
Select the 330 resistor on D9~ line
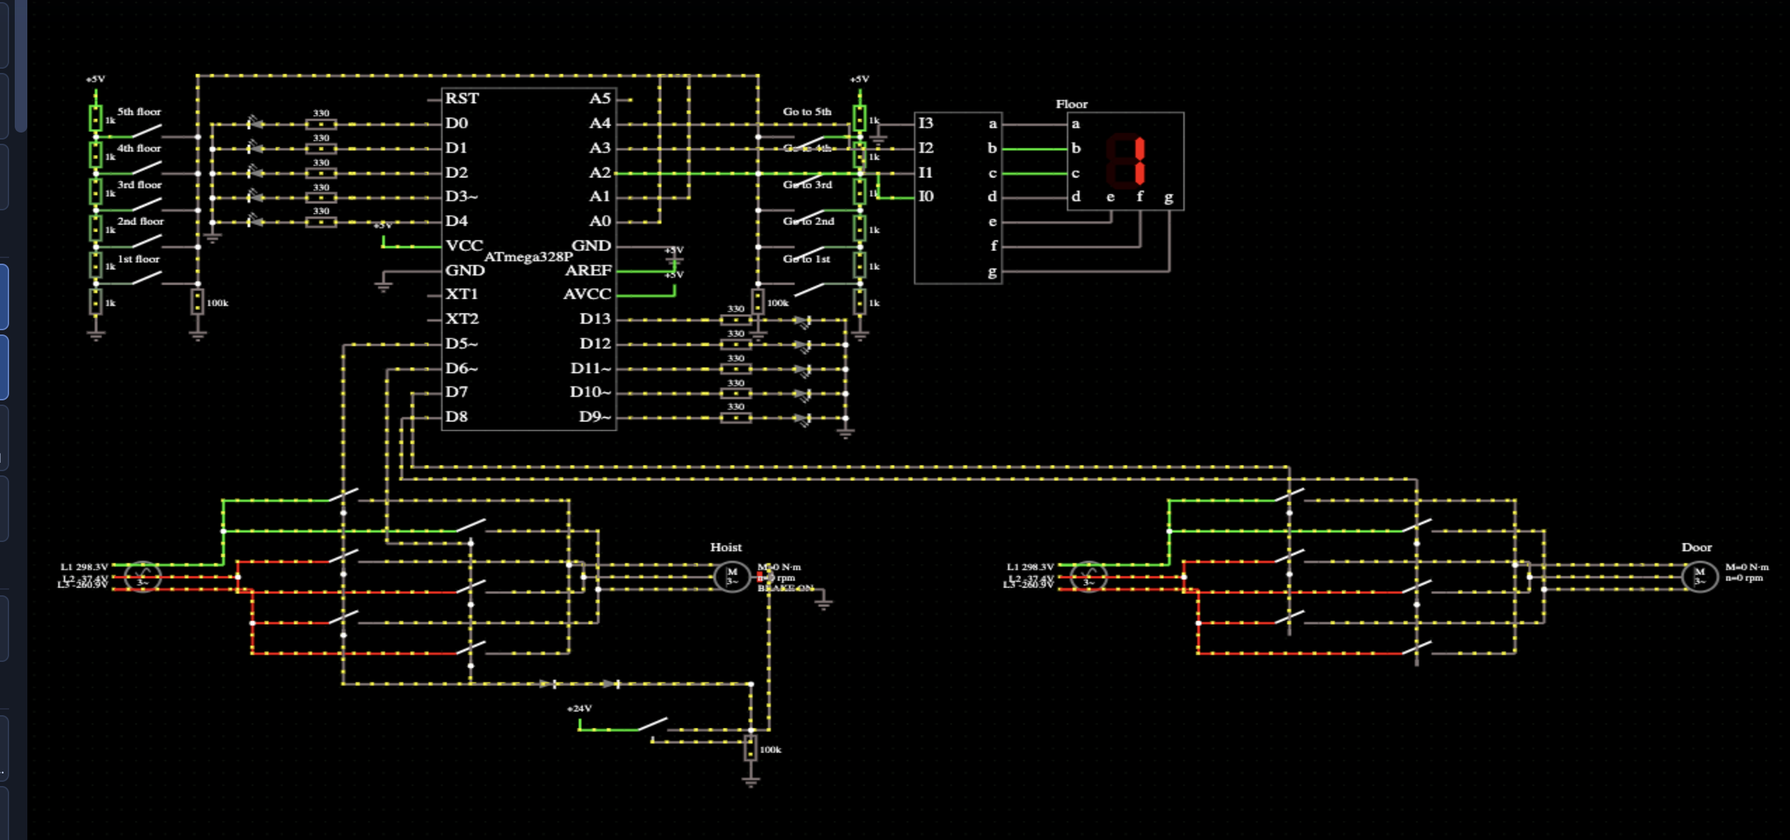(736, 418)
